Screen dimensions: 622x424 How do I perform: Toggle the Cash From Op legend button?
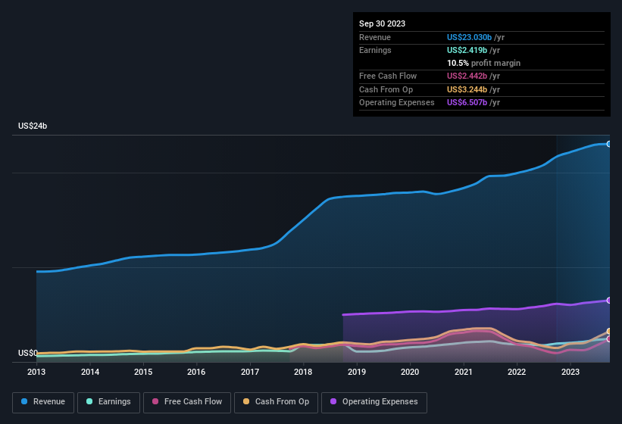(x=276, y=402)
